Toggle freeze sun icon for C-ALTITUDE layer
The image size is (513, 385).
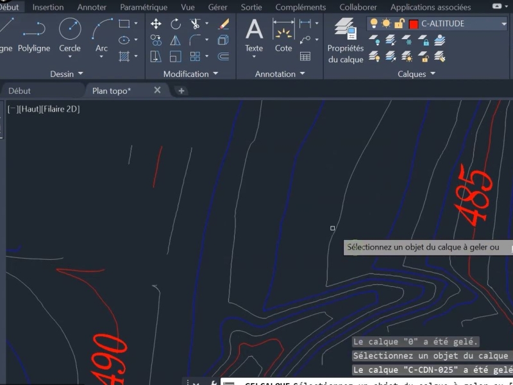pos(386,24)
